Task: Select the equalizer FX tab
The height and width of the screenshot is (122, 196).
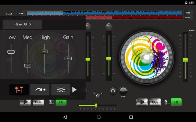Action: click(x=19, y=90)
